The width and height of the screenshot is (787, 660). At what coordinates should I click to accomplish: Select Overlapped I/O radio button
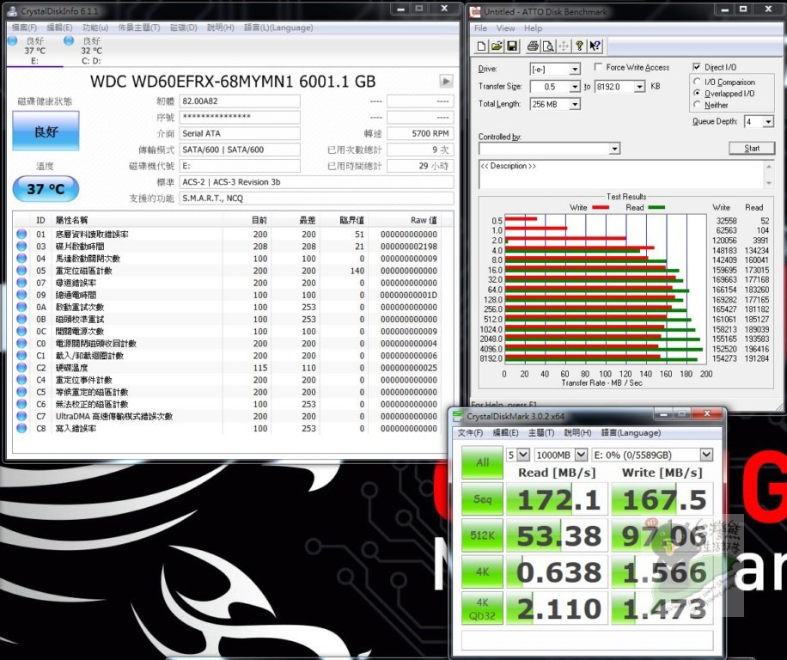coord(697,93)
